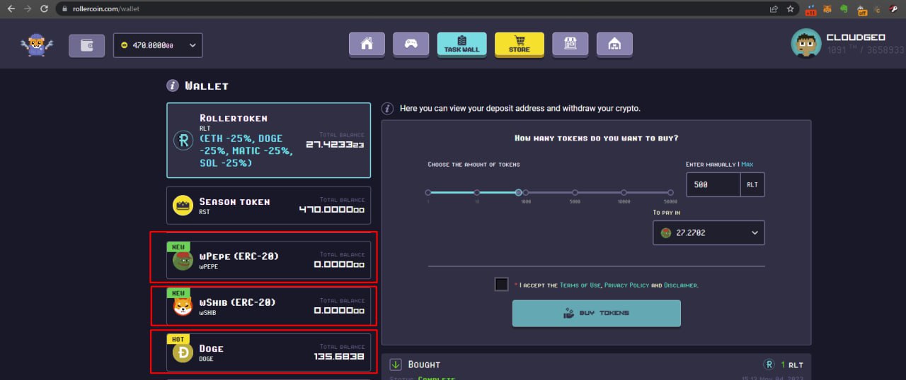This screenshot has width=906, height=380.
Task: Click the rightmost red extension icon
Action: [x=895, y=10]
